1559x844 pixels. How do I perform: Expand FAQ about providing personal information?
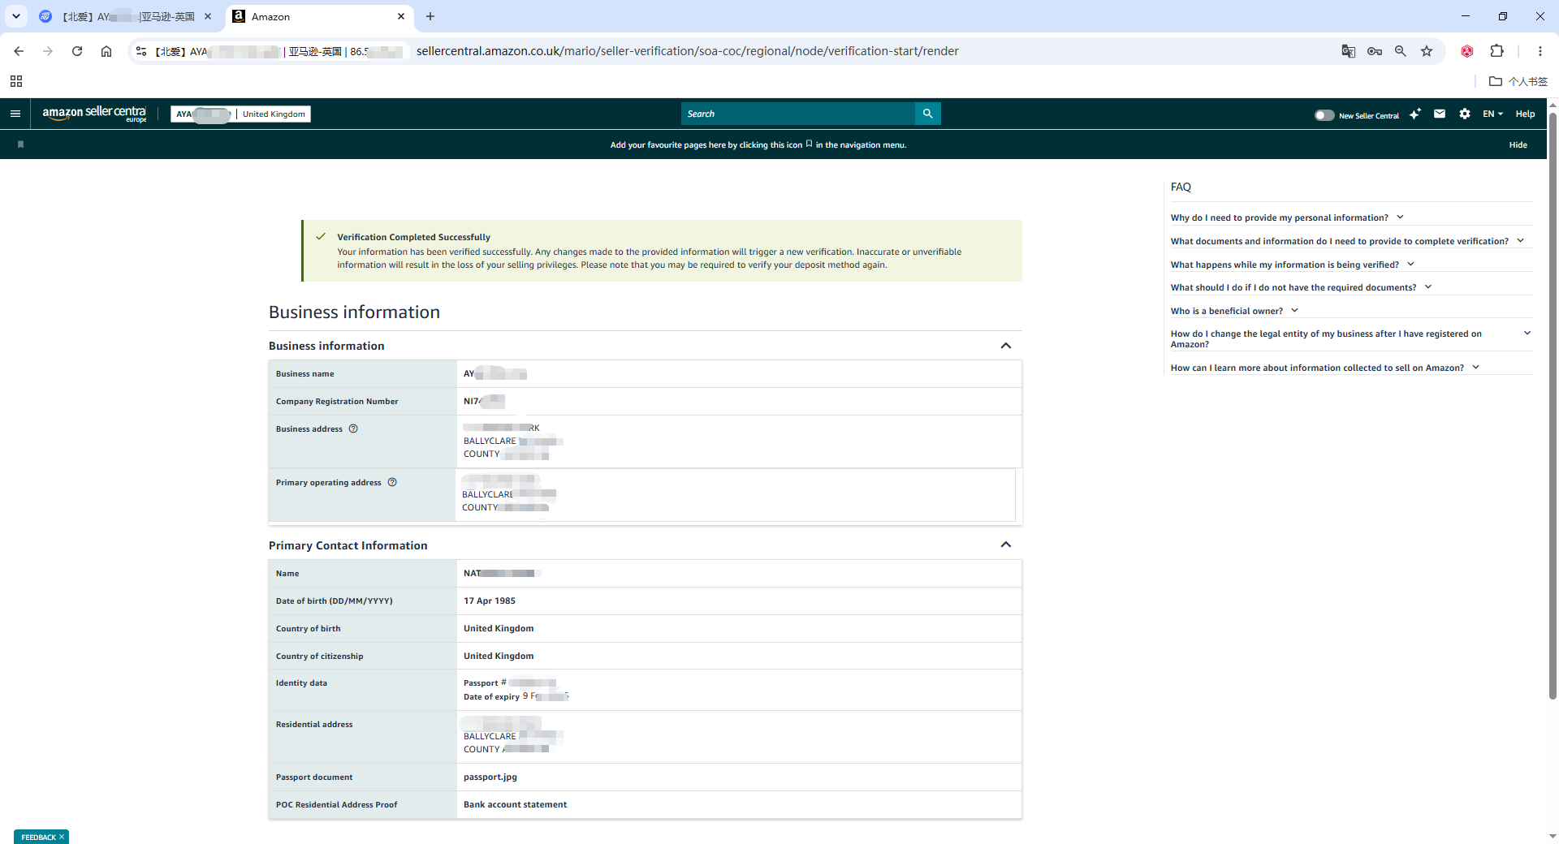pos(1287,217)
